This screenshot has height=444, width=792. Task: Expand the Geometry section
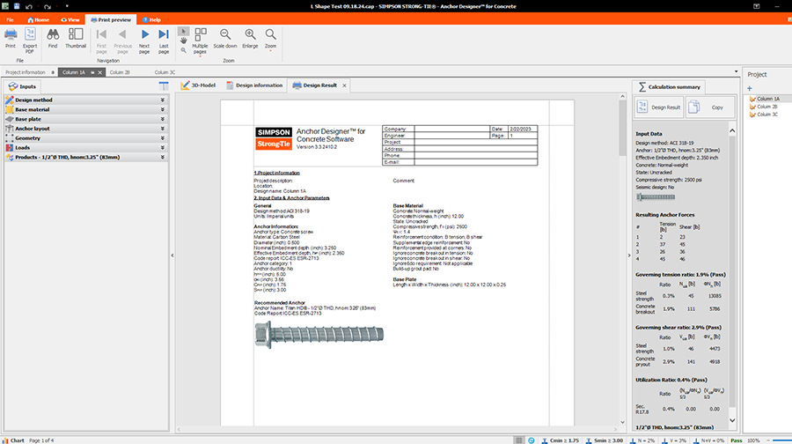click(x=86, y=138)
